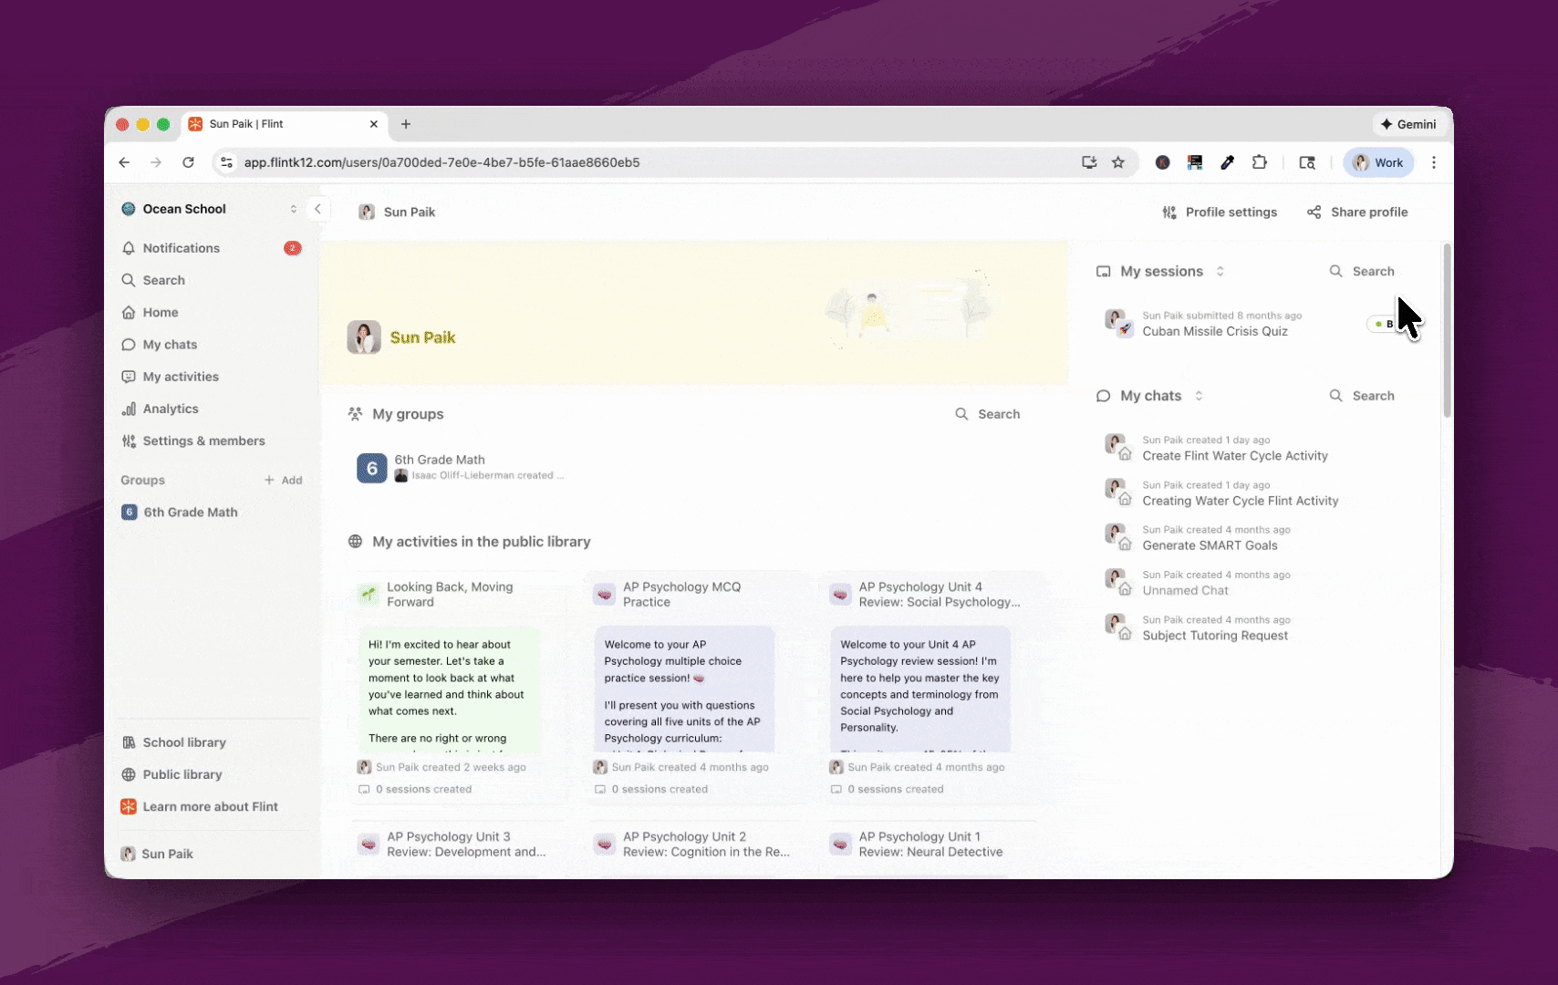Open AP Psychology Unit 4 Review activity
This screenshot has width=1558, height=985.
point(933,688)
